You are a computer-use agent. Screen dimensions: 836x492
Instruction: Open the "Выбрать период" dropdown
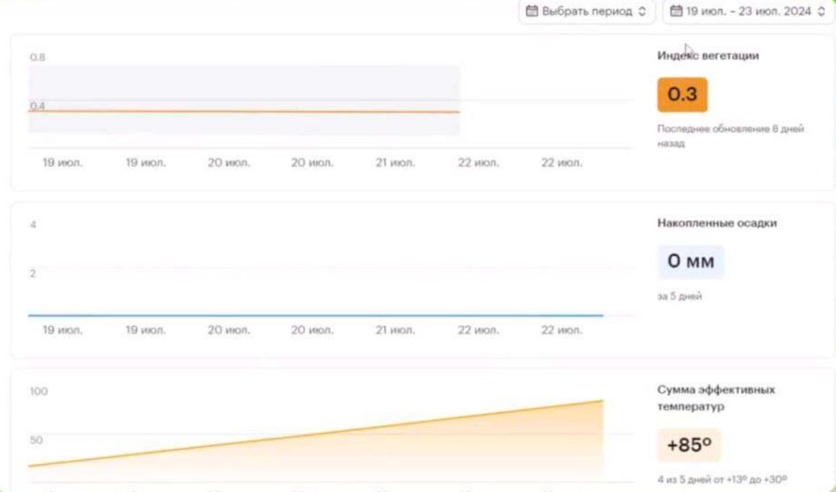point(587,11)
